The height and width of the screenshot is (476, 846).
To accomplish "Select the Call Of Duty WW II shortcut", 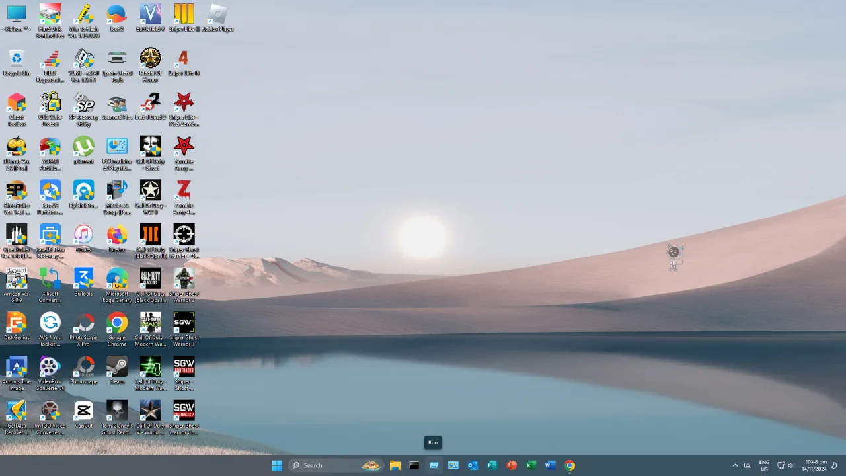I will (151, 198).
